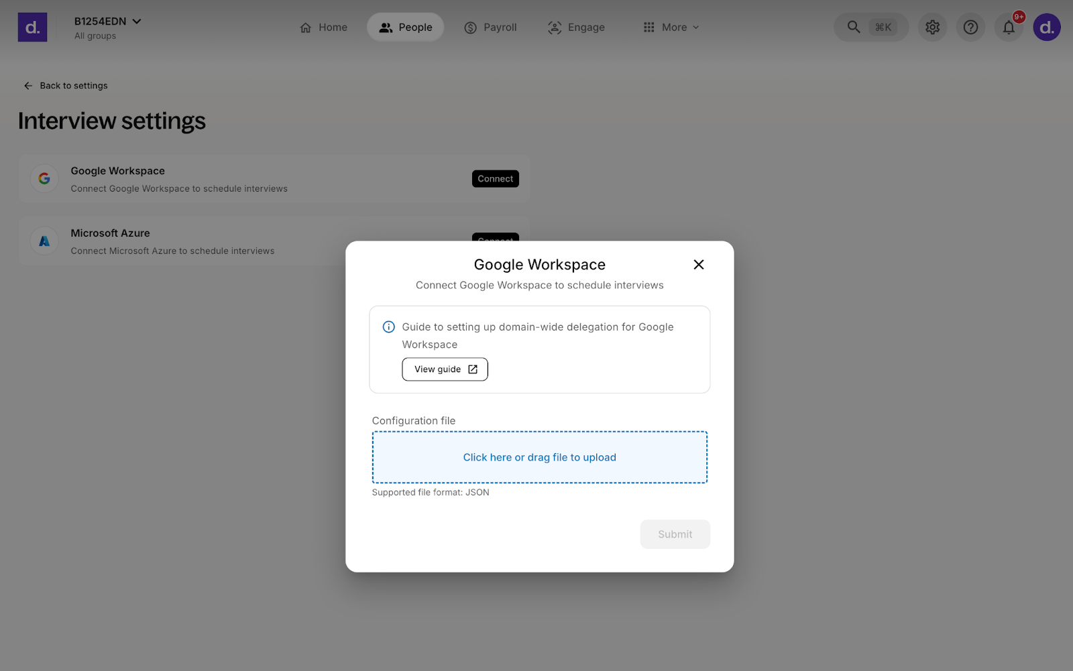Click the help question mark icon
The width and height of the screenshot is (1073, 671).
(970, 27)
